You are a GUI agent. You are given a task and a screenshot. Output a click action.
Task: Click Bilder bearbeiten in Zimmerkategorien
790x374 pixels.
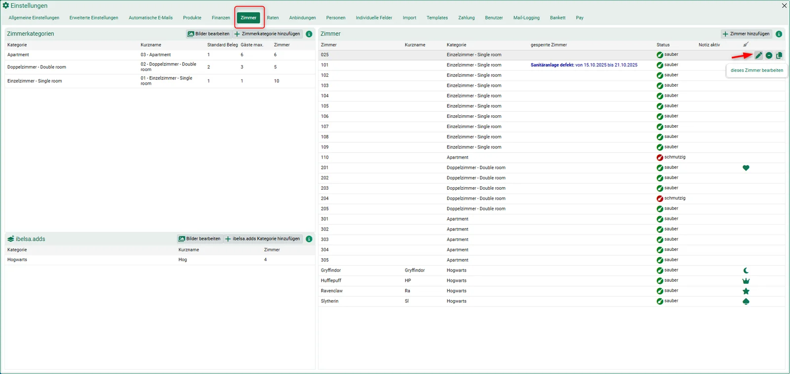click(x=208, y=34)
